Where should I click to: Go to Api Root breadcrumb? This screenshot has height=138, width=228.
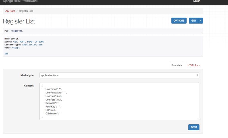[10, 11]
